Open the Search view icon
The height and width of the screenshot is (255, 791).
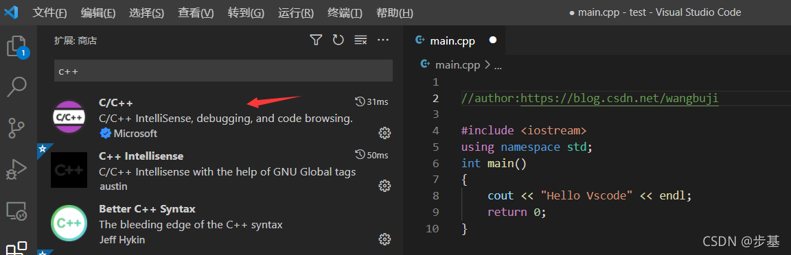pos(16,86)
